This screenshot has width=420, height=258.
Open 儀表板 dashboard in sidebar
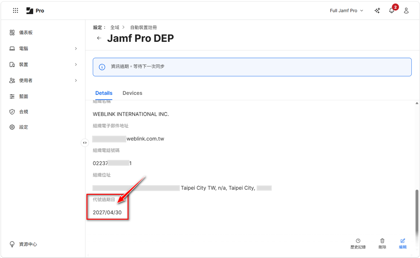[x=25, y=32]
